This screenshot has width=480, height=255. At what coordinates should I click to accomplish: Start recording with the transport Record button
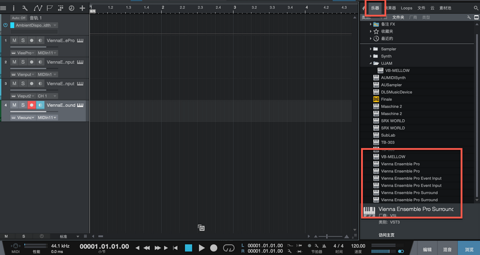click(214, 248)
